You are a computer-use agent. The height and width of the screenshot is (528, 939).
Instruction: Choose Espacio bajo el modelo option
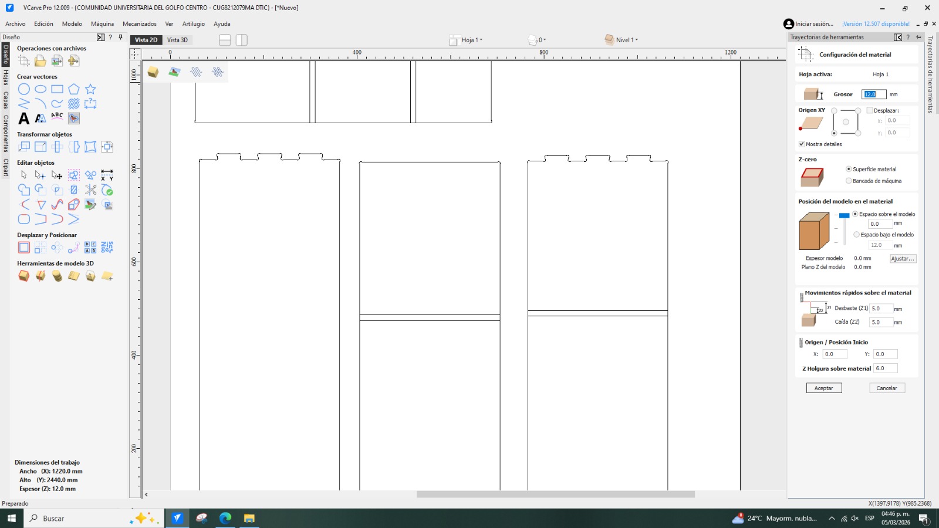click(x=856, y=235)
